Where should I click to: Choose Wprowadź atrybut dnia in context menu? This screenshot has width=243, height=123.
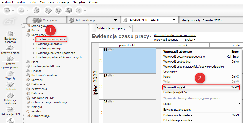(x=201, y=62)
